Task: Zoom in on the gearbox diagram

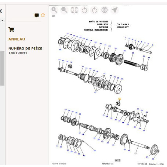Action: (54, 10)
